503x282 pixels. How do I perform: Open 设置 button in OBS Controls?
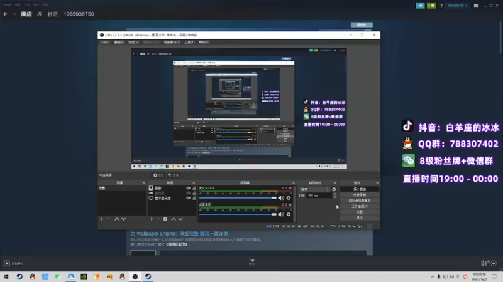click(x=359, y=212)
